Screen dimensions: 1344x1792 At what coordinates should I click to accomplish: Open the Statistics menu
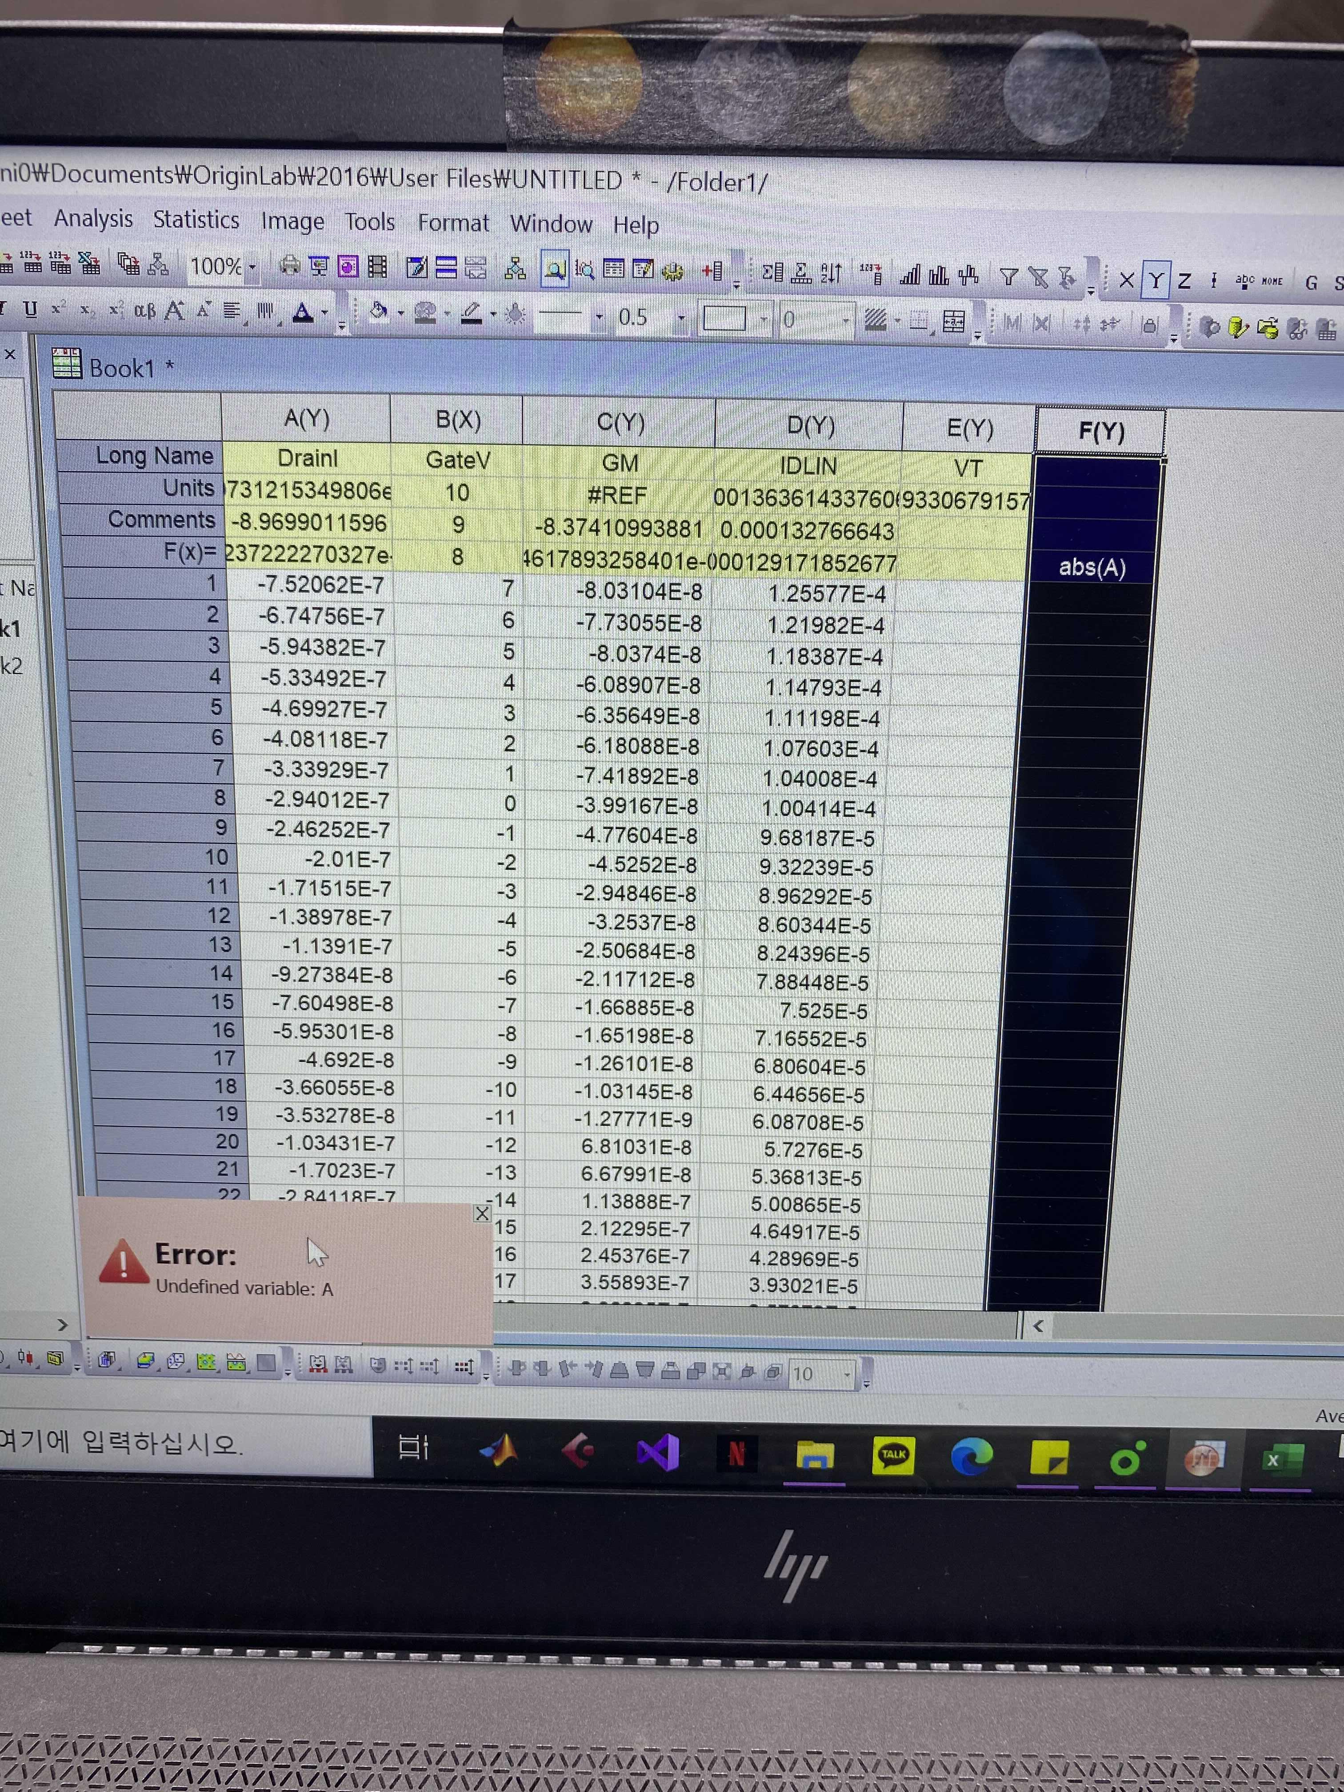pos(196,220)
